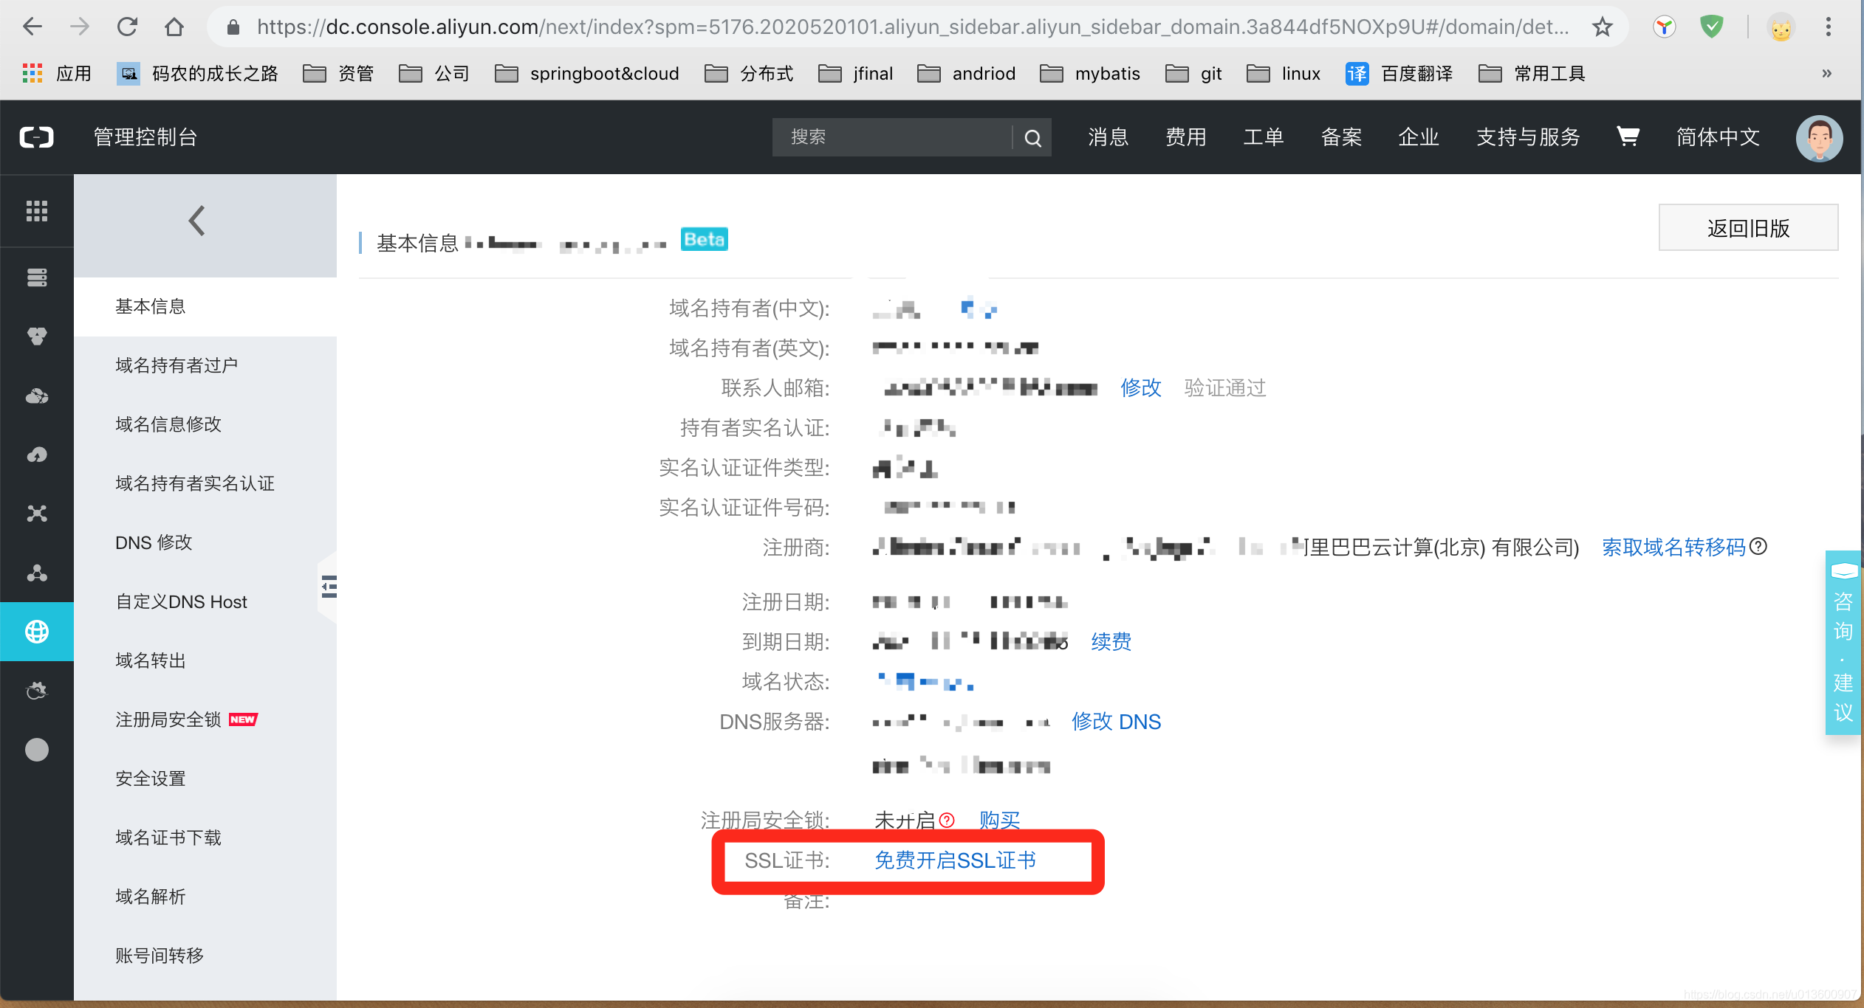Open 支持与服务 header menu
The image size is (1864, 1008).
tap(1528, 137)
